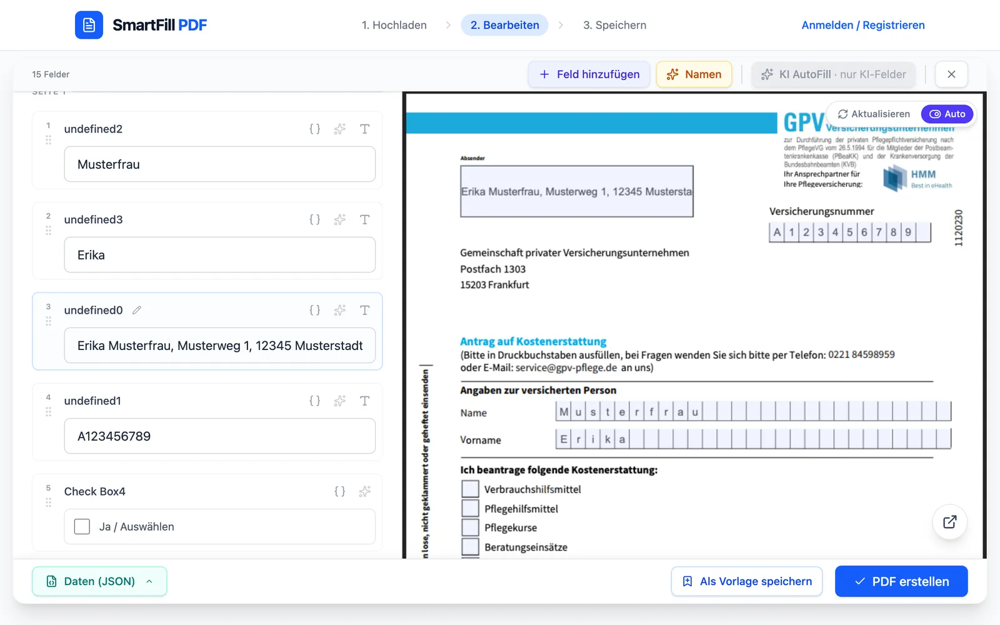Click the Musterfrau input field
This screenshot has height=625, width=1000.
click(220, 164)
